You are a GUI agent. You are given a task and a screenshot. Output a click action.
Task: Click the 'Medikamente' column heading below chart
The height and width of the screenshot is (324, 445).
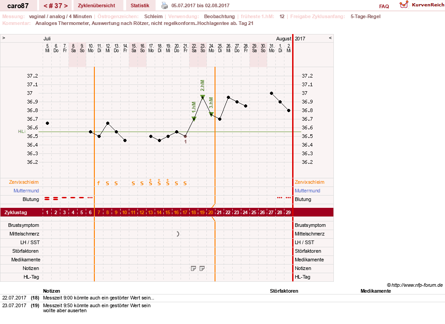(x=376, y=291)
